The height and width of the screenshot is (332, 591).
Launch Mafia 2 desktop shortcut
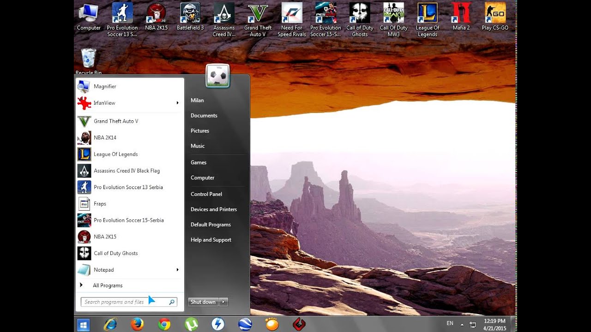coord(461,17)
